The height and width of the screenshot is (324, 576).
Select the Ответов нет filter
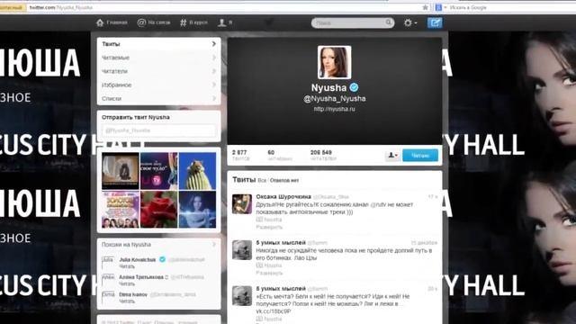(284, 180)
